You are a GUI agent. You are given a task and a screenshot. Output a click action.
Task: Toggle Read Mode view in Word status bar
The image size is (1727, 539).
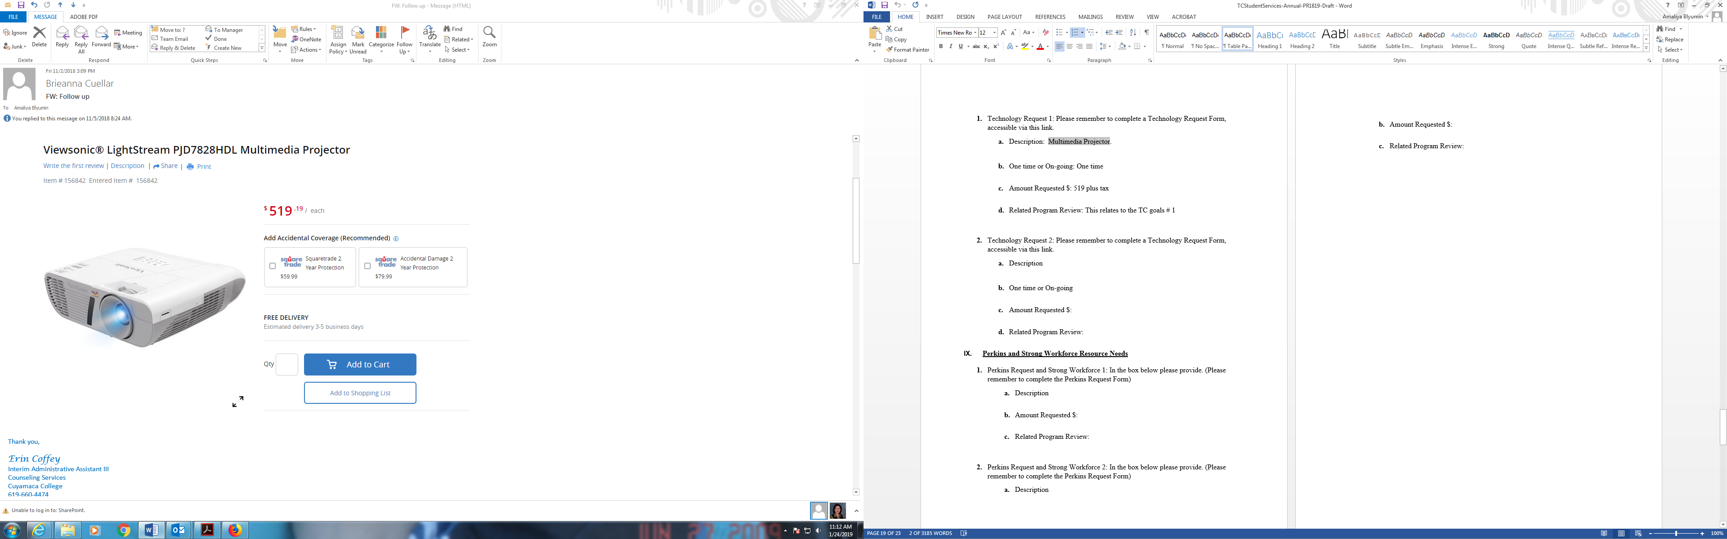[x=1604, y=534]
